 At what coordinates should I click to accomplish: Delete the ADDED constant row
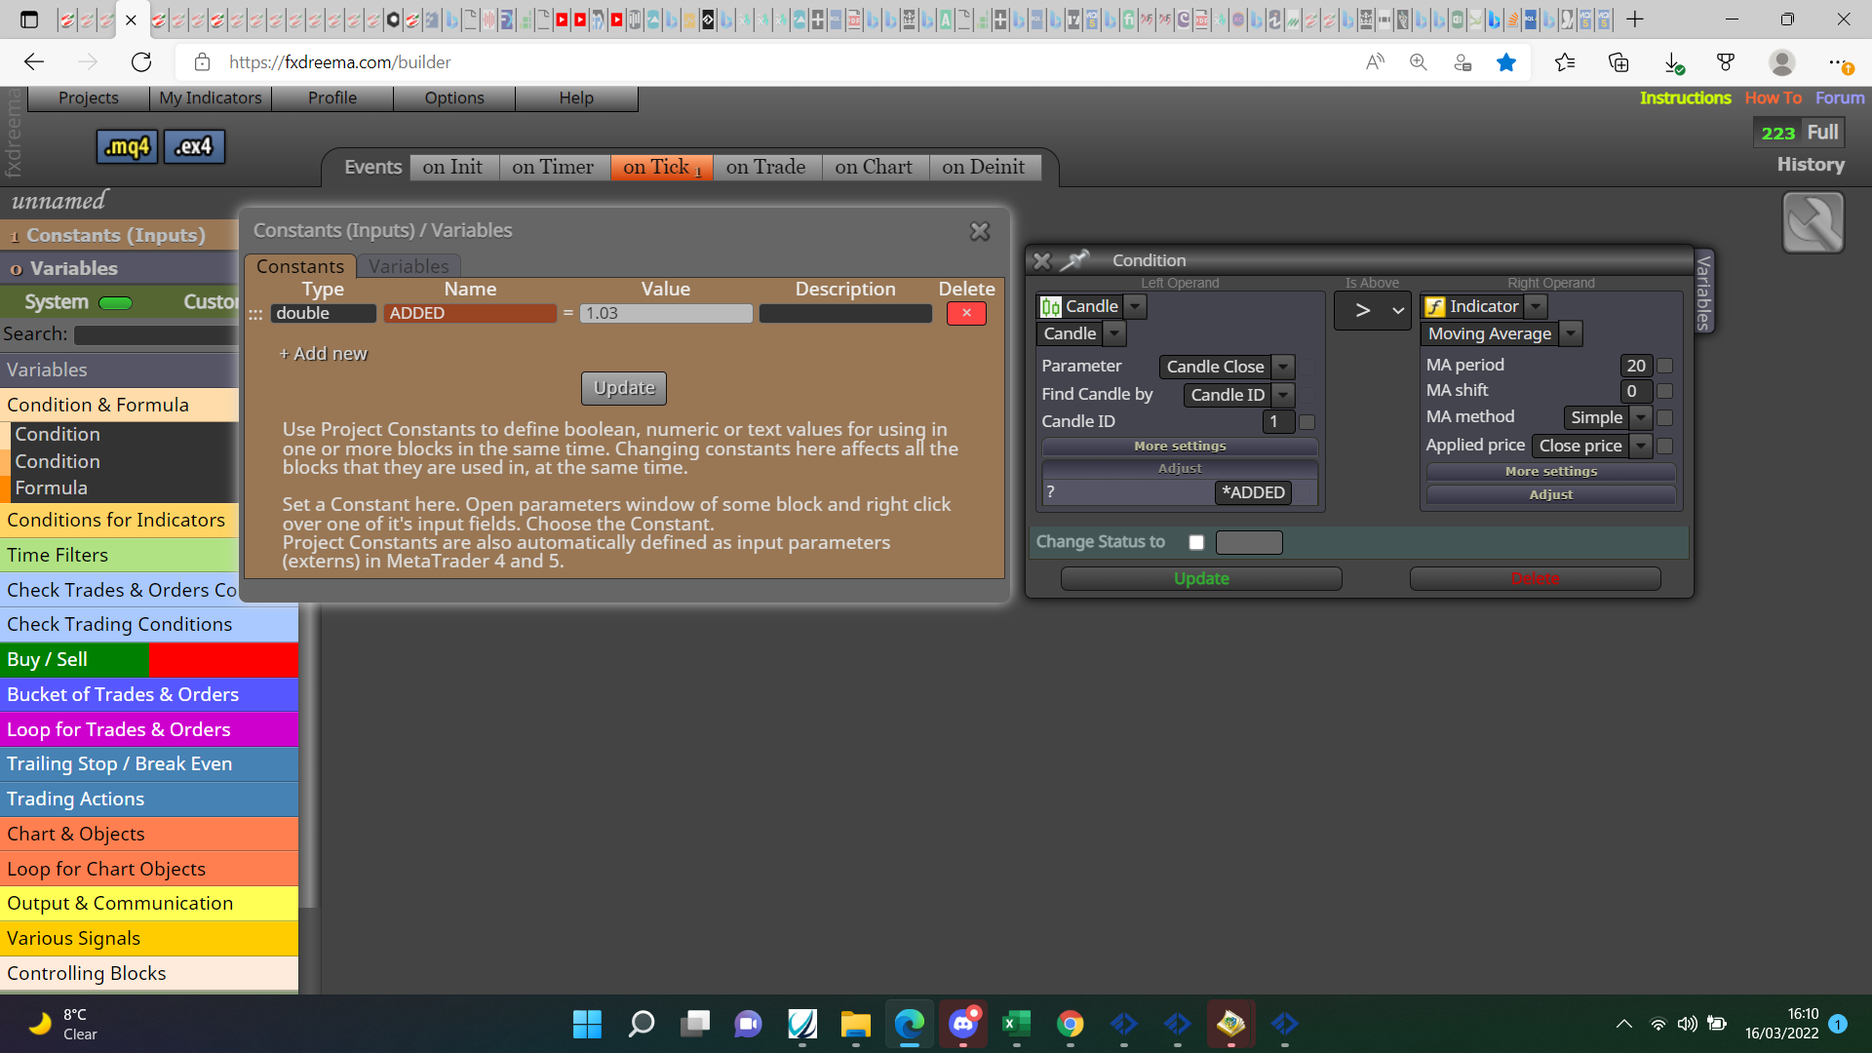(966, 313)
